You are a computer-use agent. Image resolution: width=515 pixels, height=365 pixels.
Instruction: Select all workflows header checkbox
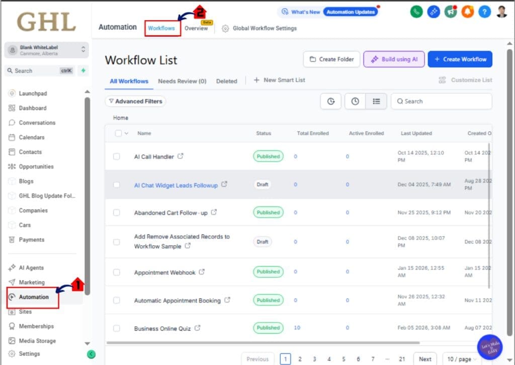click(118, 133)
